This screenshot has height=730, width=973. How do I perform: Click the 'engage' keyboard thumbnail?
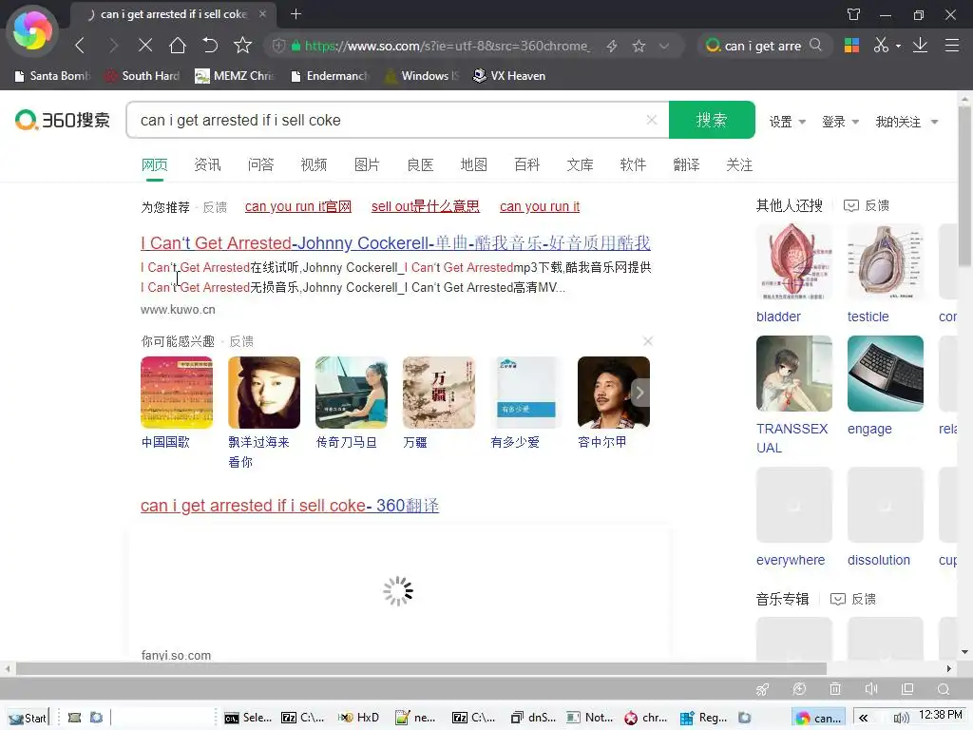(x=886, y=374)
